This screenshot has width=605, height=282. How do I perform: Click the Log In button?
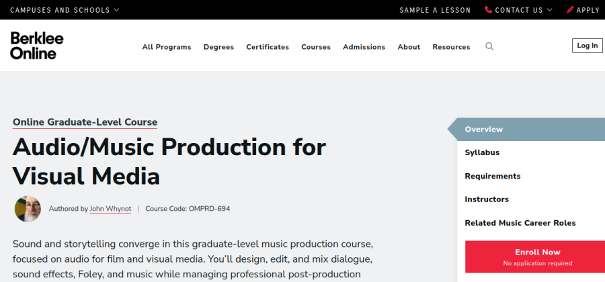588,46
